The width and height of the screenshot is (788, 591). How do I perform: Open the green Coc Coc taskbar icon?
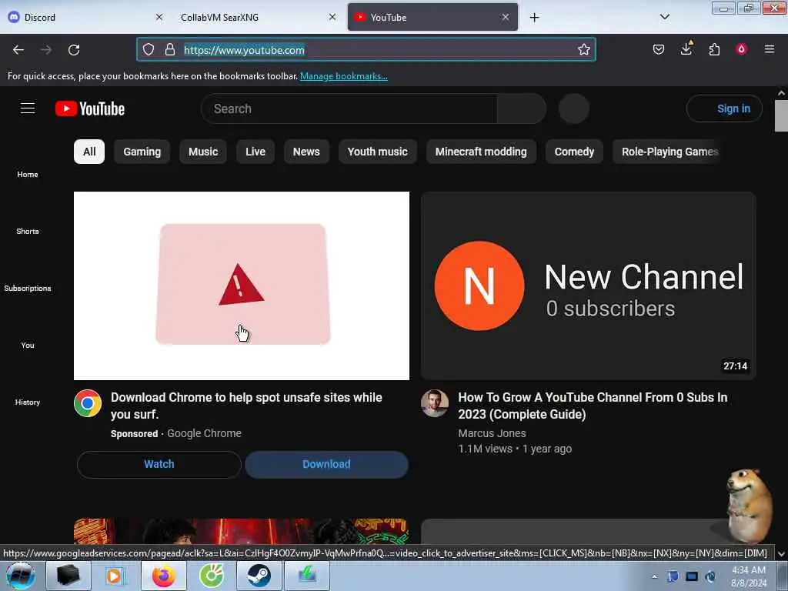tap(212, 576)
